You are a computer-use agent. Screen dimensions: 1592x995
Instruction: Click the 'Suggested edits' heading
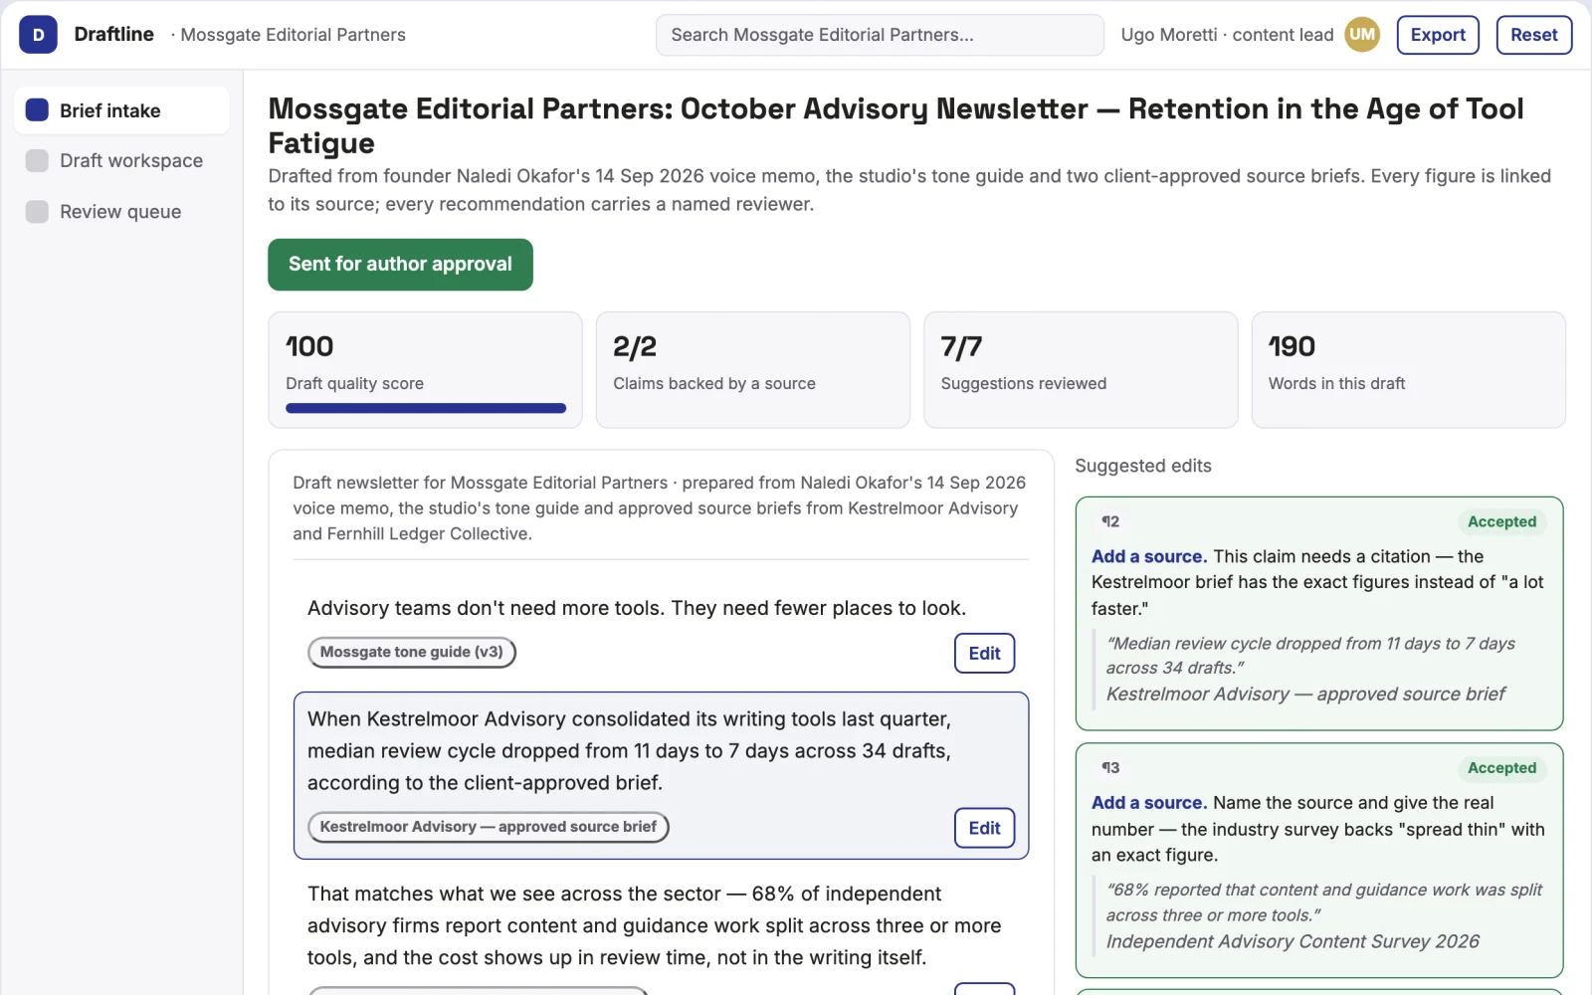point(1143,466)
